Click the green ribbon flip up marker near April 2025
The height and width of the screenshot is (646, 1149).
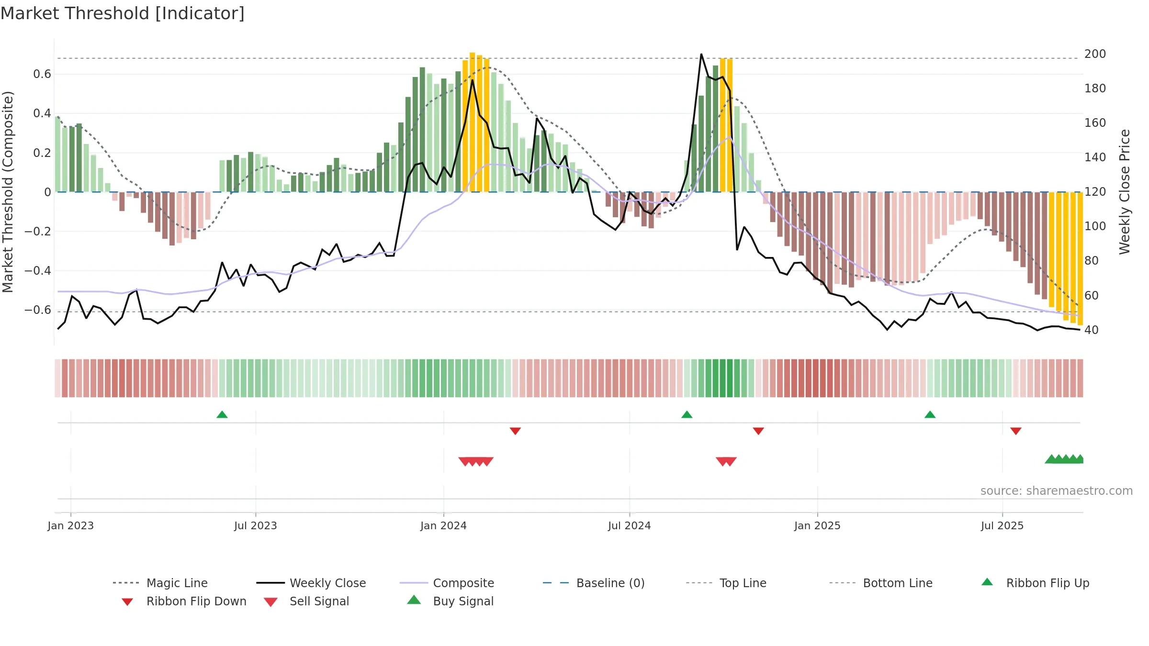(x=930, y=414)
